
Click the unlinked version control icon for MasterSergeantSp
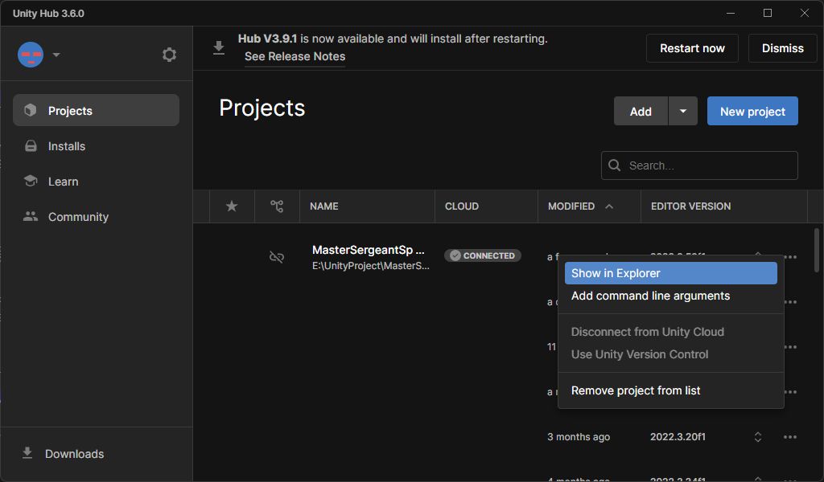pyautogui.click(x=277, y=256)
